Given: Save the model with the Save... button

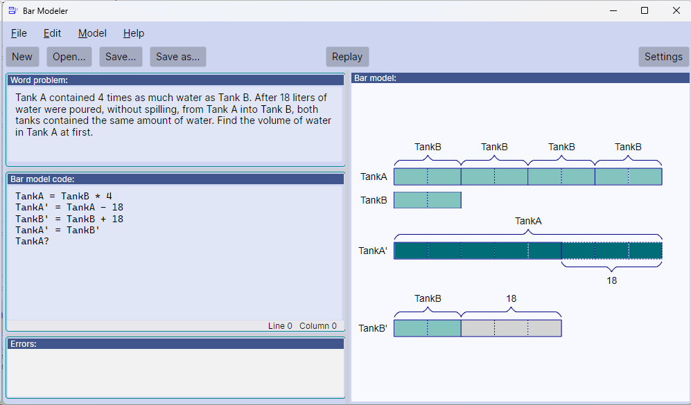Looking at the screenshot, I should coord(120,56).
